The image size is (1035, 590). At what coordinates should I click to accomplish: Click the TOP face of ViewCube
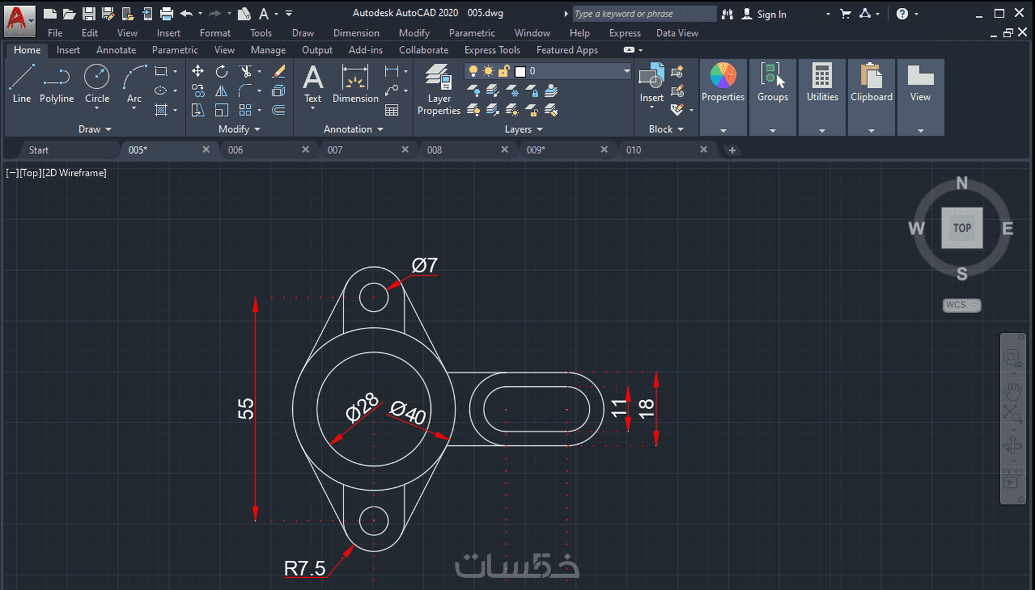click(x=962, y=228)
